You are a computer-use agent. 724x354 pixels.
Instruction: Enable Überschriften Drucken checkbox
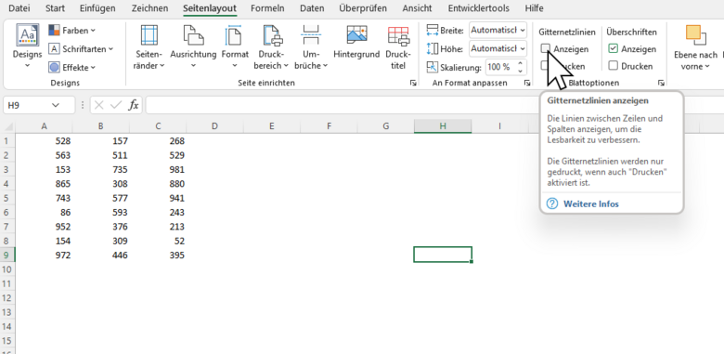point(614,66)
